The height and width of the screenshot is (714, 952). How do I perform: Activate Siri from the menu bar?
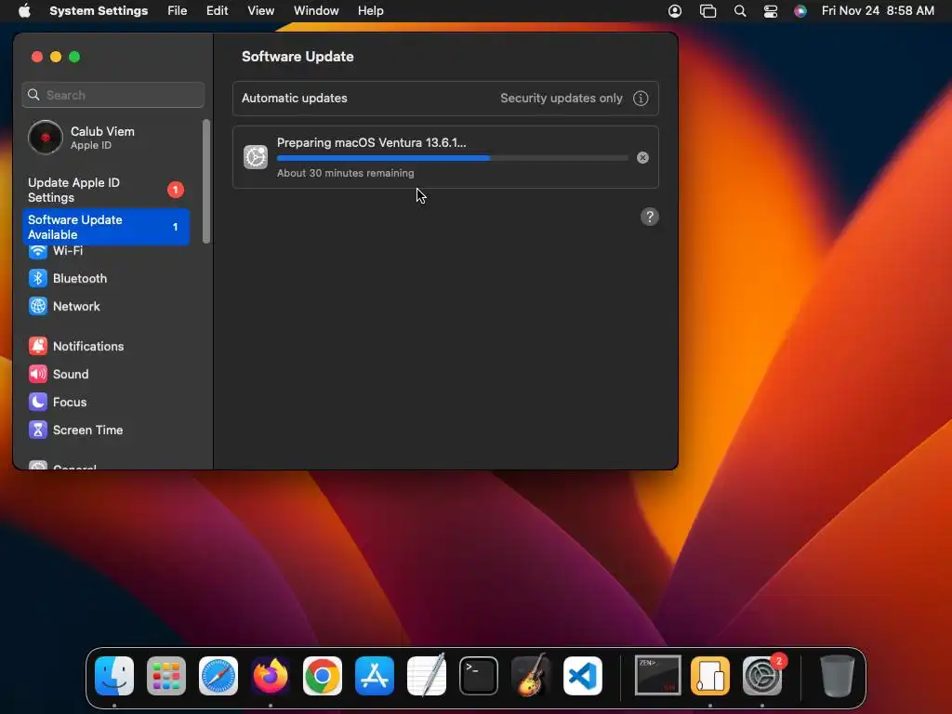coord(800,11)
